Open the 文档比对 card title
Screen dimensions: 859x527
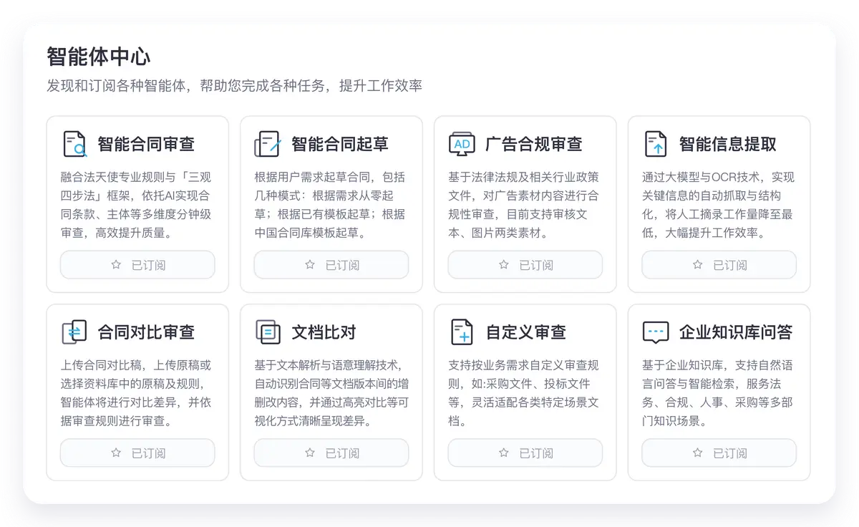click(324, 332)
